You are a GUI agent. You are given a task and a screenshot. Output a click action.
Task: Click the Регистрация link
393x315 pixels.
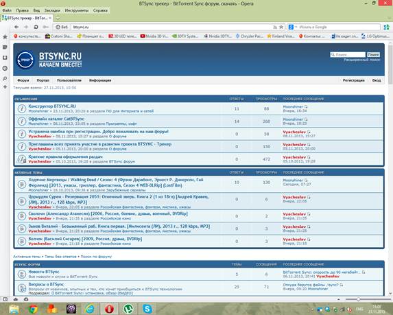(x=353, y=80)
